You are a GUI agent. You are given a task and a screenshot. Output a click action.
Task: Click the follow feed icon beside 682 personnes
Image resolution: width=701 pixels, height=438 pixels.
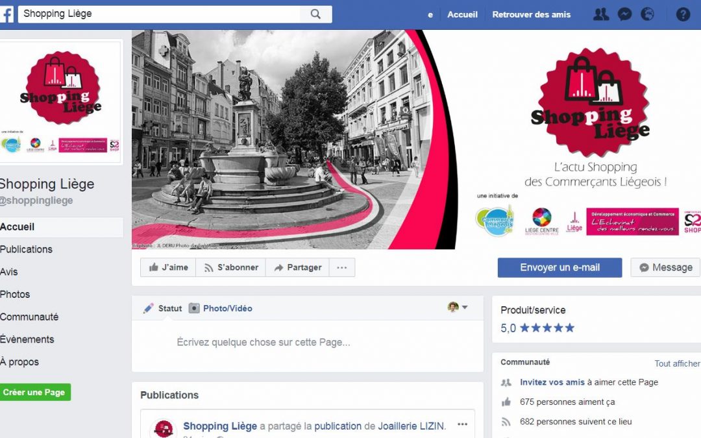click(x=506, y=422)
